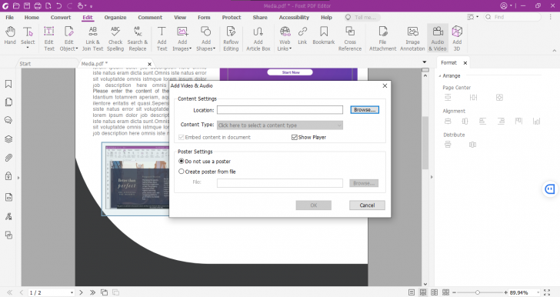The width and height of the screenshot is (560, 297).
Task: Select the Add 3D tool
Action: [x=457, y=38]
